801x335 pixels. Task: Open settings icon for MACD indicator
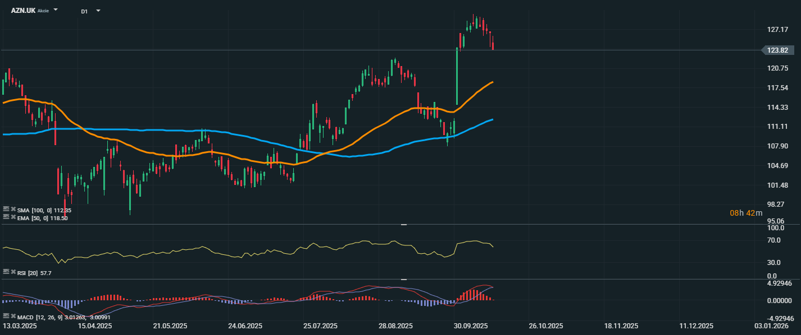point(6,316)
